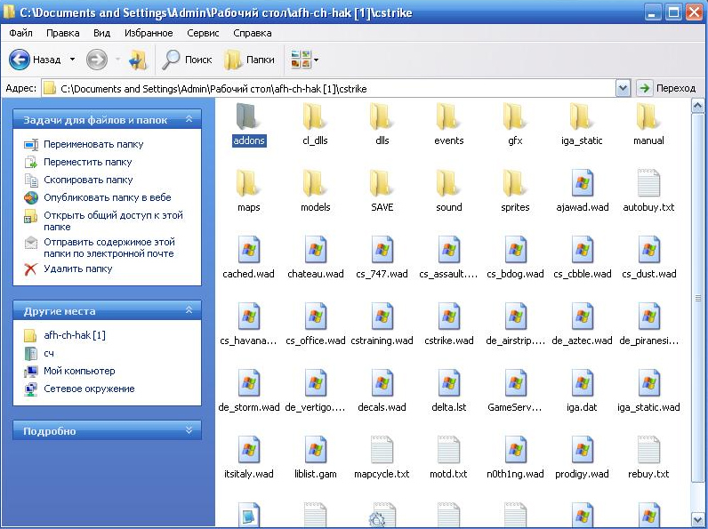The height and width of the screenshot is (529, 708).
Task: Click Переместить папку task link
Action: (x=87, y=162)
